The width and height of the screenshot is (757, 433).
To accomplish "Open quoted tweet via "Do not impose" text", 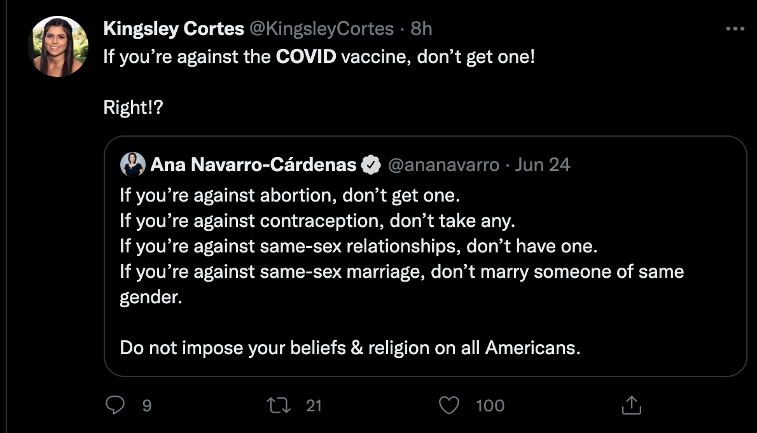I will click(x=350, y=348).
